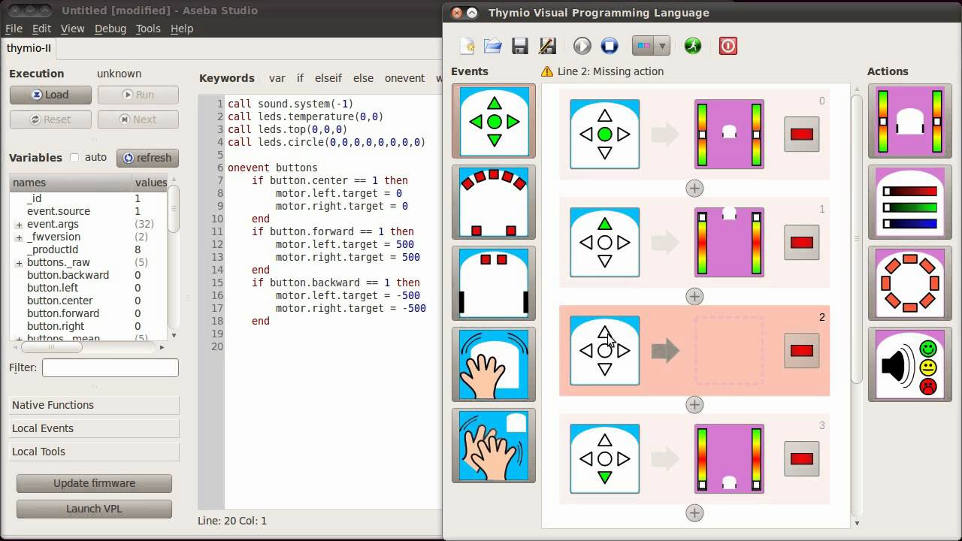The height and width of the screenshot is (541, 962).
Task: Click the color scheme button in VPL toolbar
Action: tap(644, 46)
